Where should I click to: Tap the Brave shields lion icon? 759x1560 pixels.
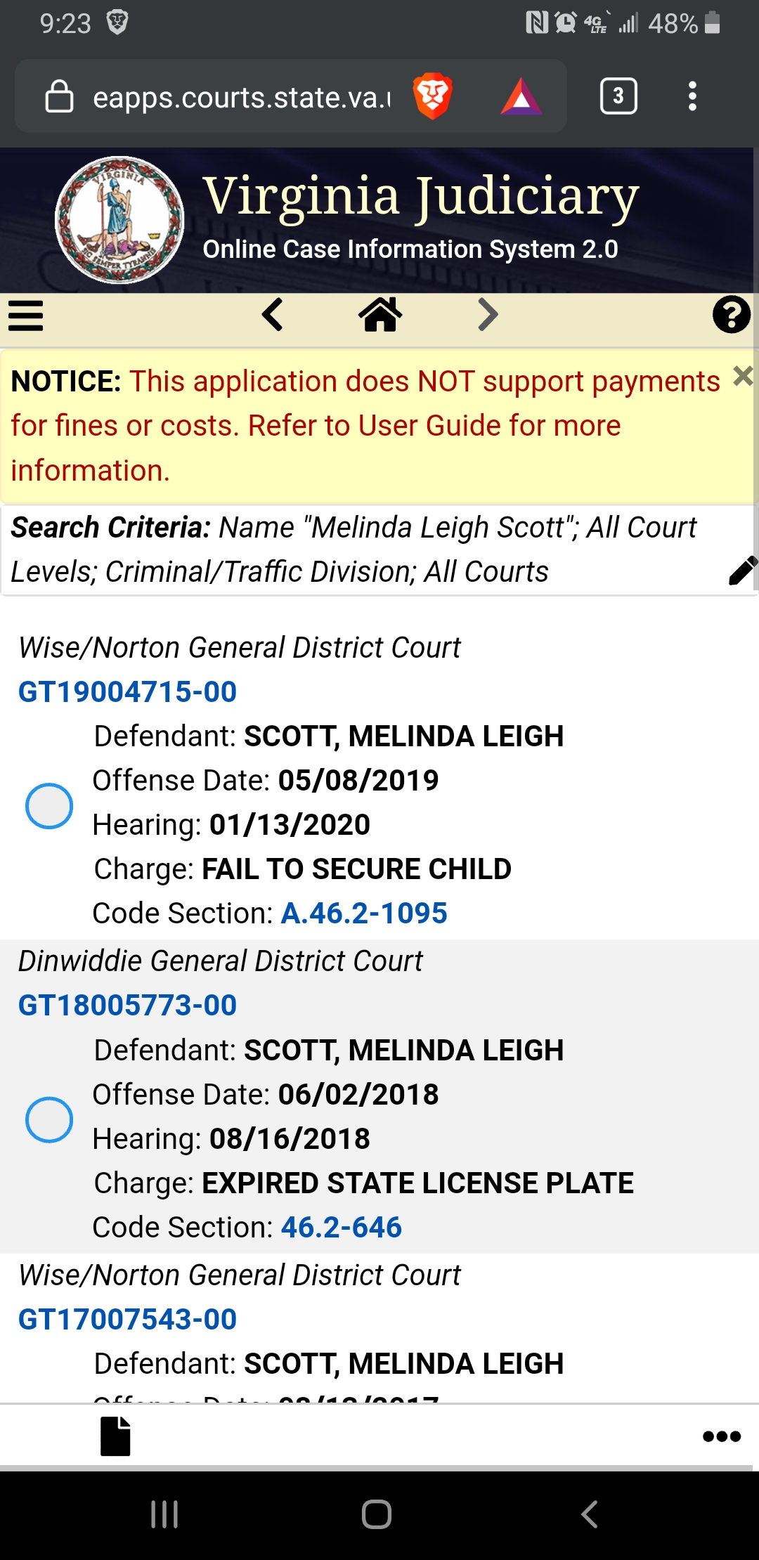point(432,96)
